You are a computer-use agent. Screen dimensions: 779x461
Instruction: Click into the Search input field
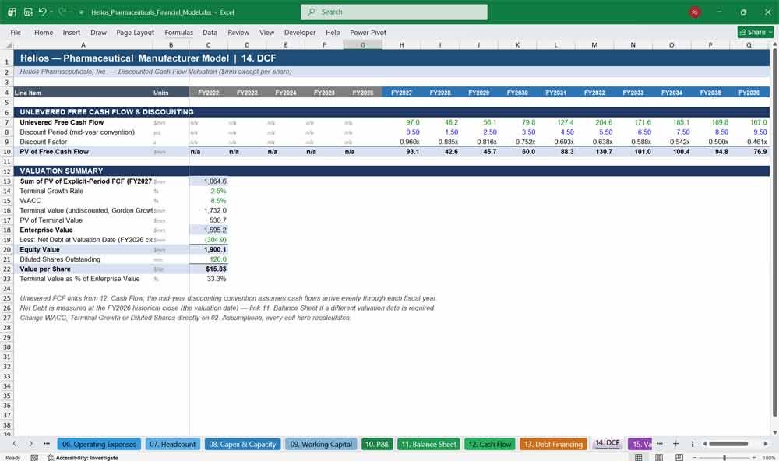(x=394, y=12)
